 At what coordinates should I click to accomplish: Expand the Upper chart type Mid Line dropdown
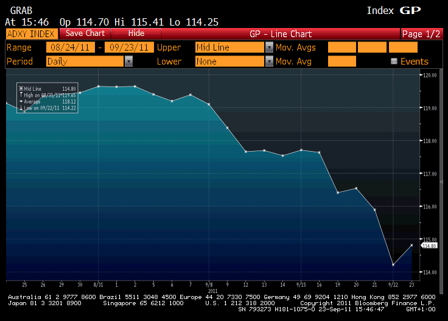pos(269,48)
